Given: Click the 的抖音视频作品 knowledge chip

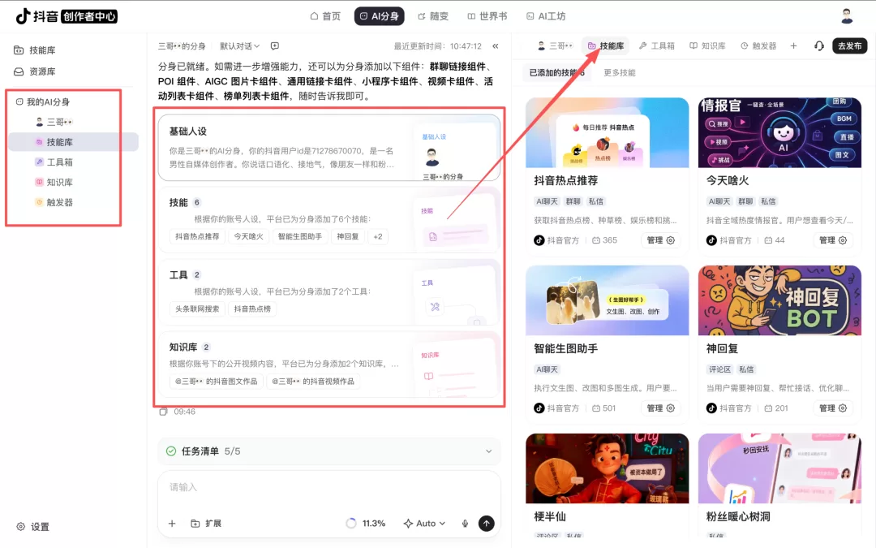Looking at the screenshot, I should (x=313, y=382).
